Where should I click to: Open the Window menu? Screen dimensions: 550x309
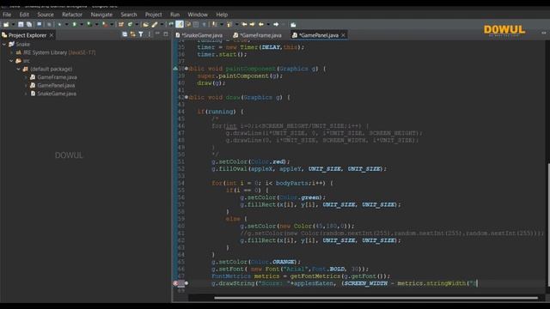pos(198,15)
